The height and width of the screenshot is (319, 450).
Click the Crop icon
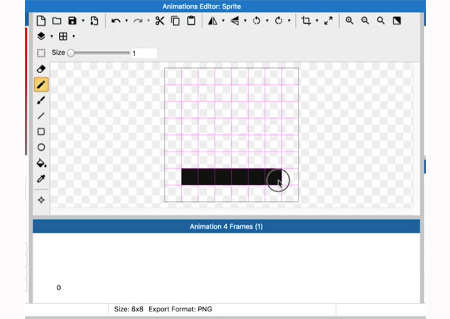[306, 21]
